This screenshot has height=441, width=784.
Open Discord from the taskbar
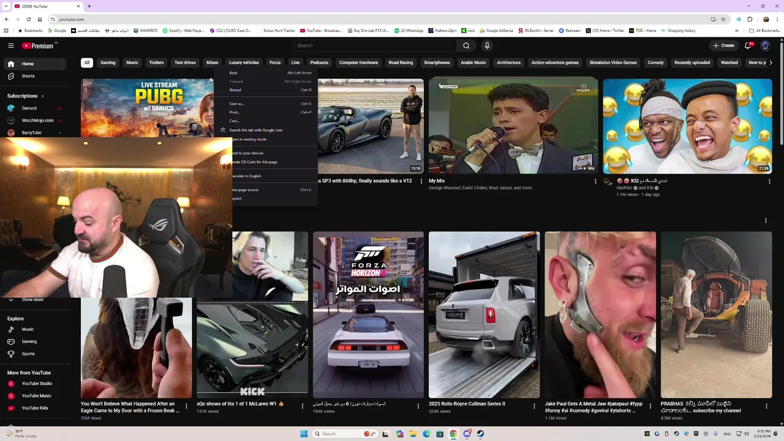coord(467,434)
